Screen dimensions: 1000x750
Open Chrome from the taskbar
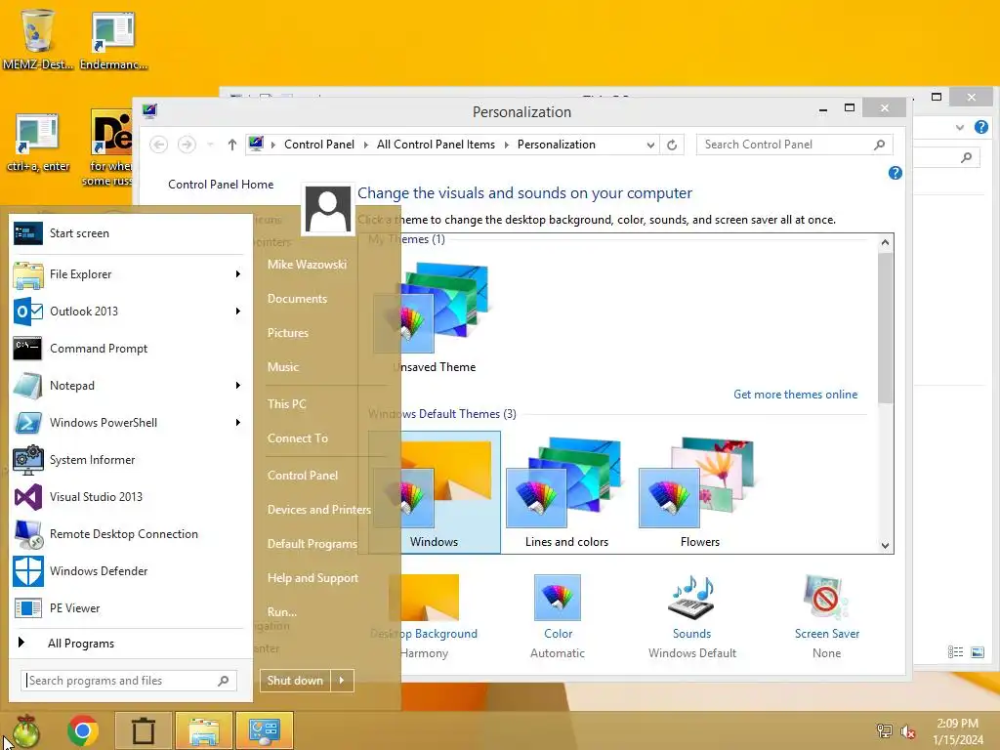pyautogui.click(x=83, y=730)
